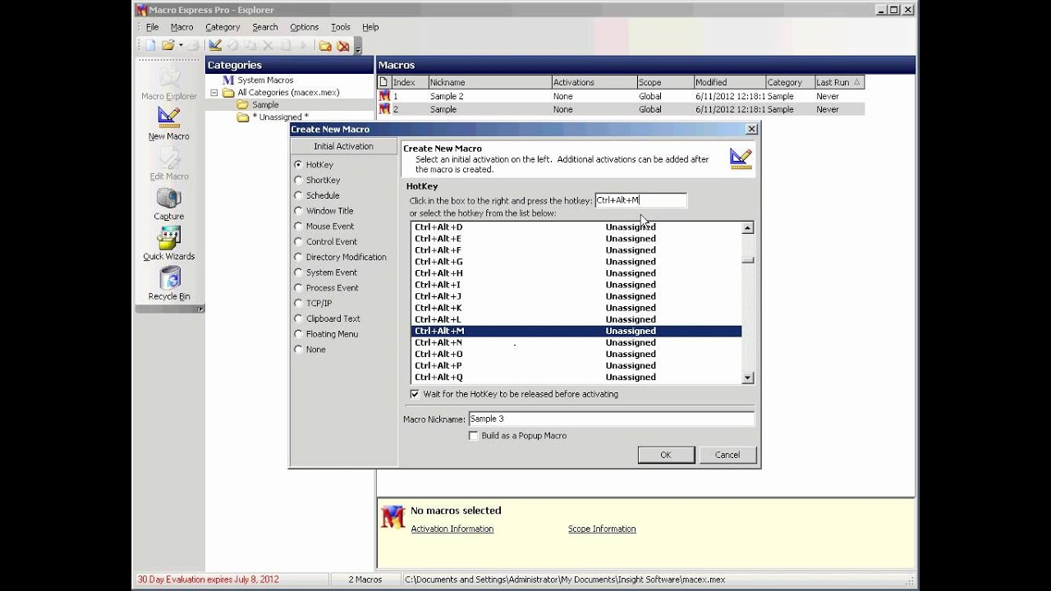Click the hotkey list scrollbar thumb
The height and width of the screenshot is (591, 1051).
tap(747, 260)
